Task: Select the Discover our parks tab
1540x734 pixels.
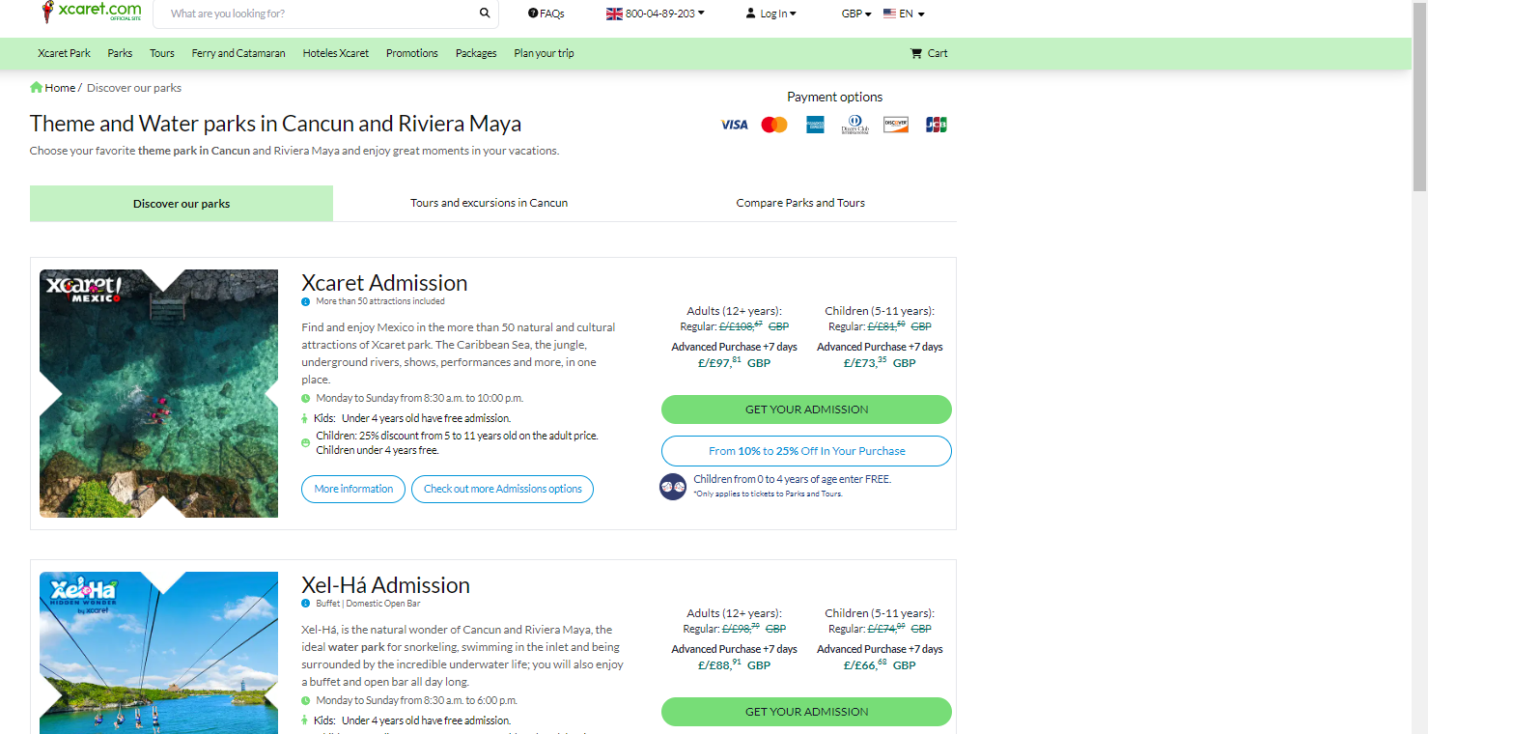Action: click(182, 204)
